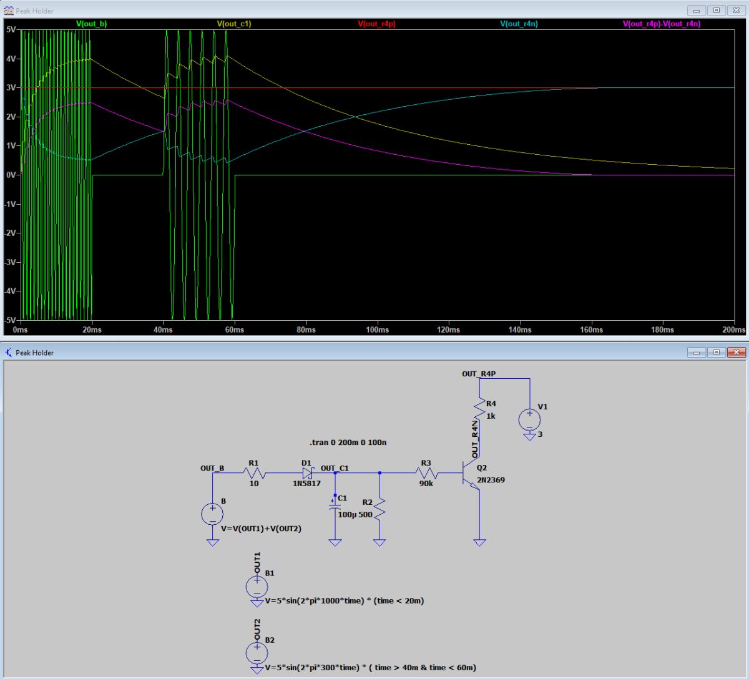Select resistor R4 symbol
Viewport: 749px width, 679px height.
pos(479,409)
